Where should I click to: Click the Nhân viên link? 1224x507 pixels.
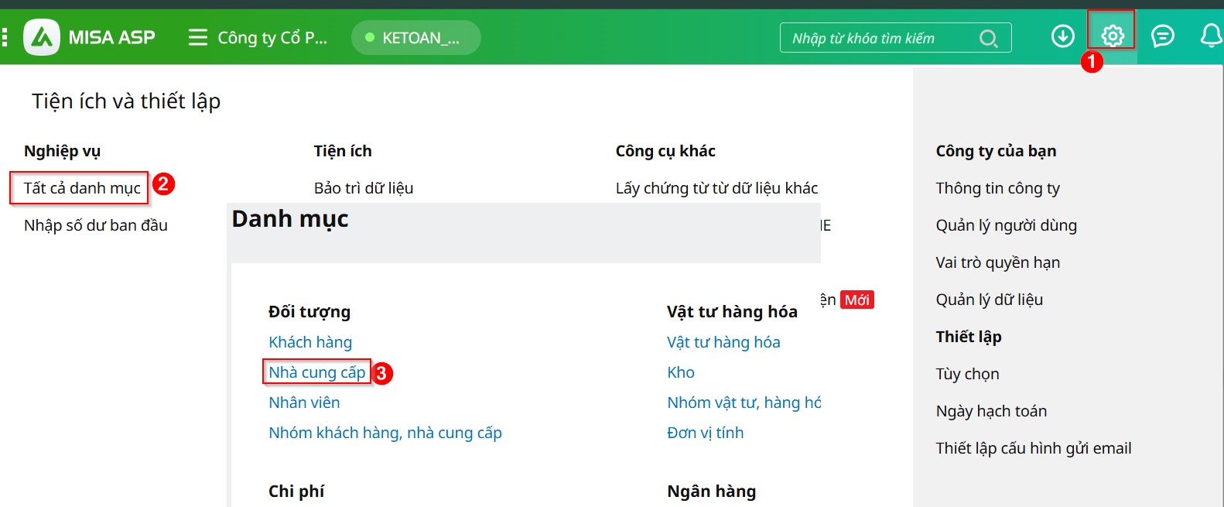[x=304, y=403]
